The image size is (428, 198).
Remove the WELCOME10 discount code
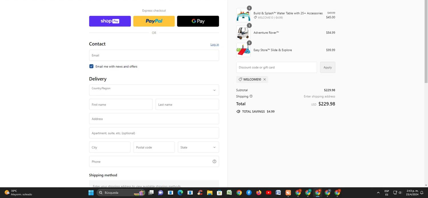tap(265, 80)
